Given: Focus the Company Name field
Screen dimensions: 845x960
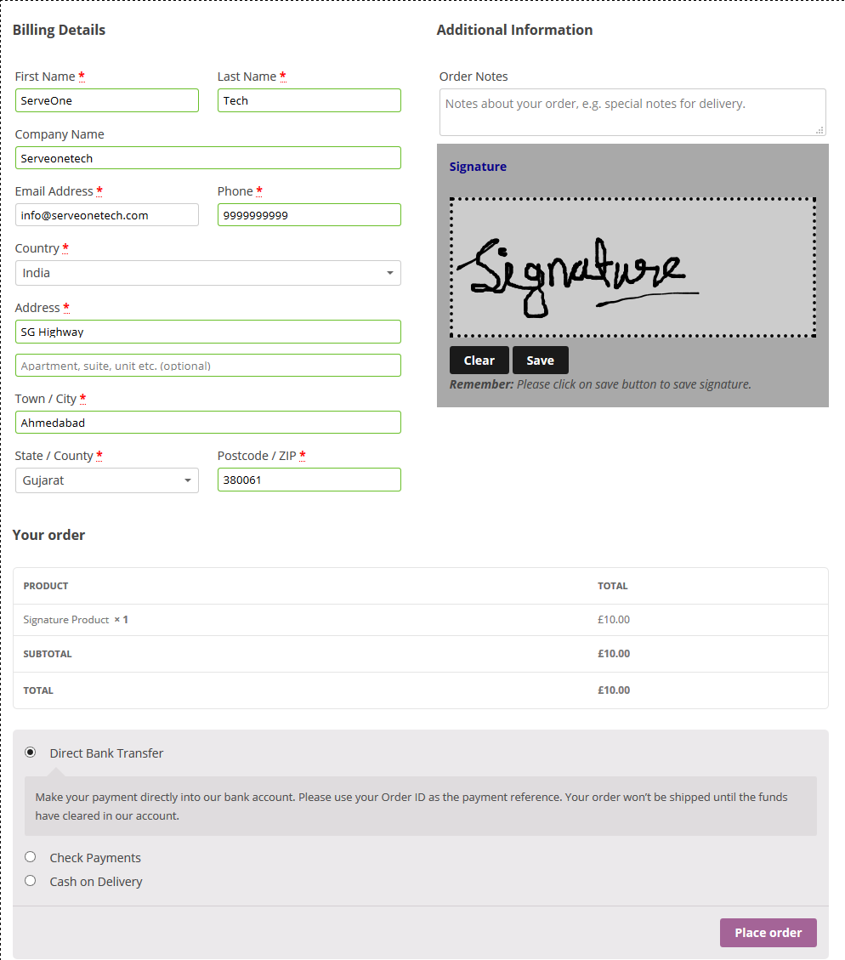Looking at the screenshot, I should (208, 158).
